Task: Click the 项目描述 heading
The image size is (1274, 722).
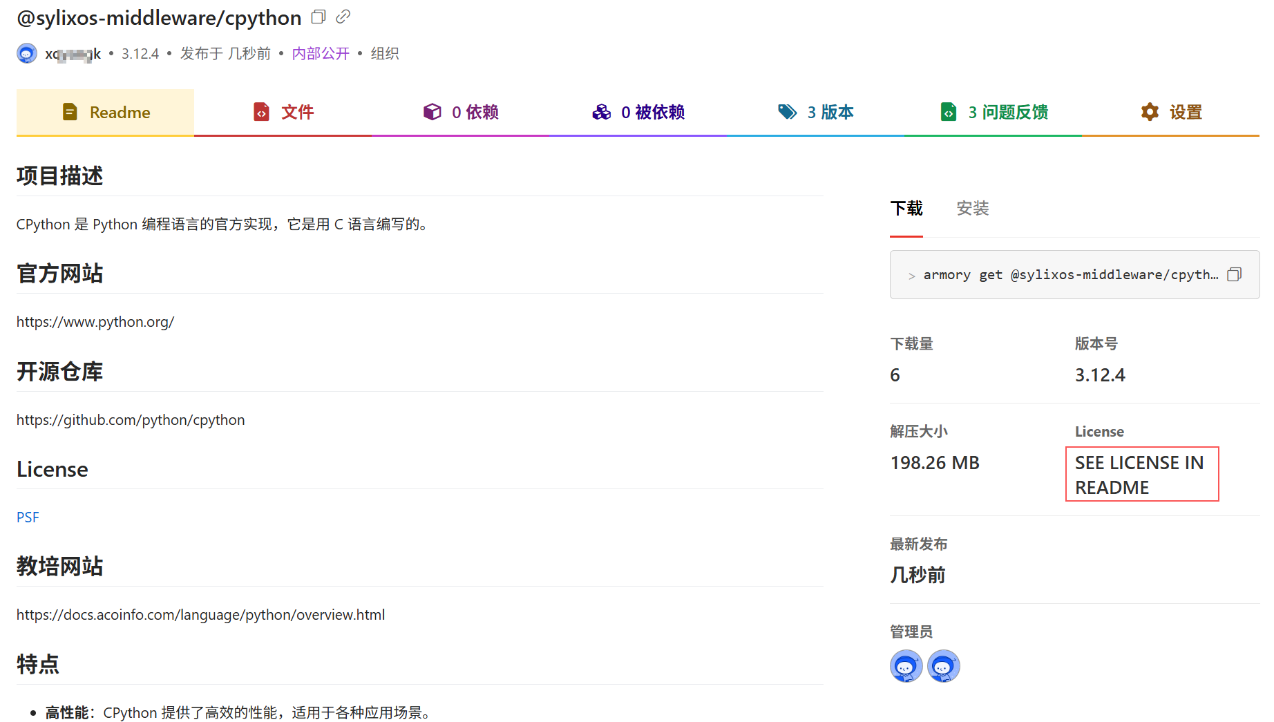Action: pyautogui.click(x=60, y=175)
